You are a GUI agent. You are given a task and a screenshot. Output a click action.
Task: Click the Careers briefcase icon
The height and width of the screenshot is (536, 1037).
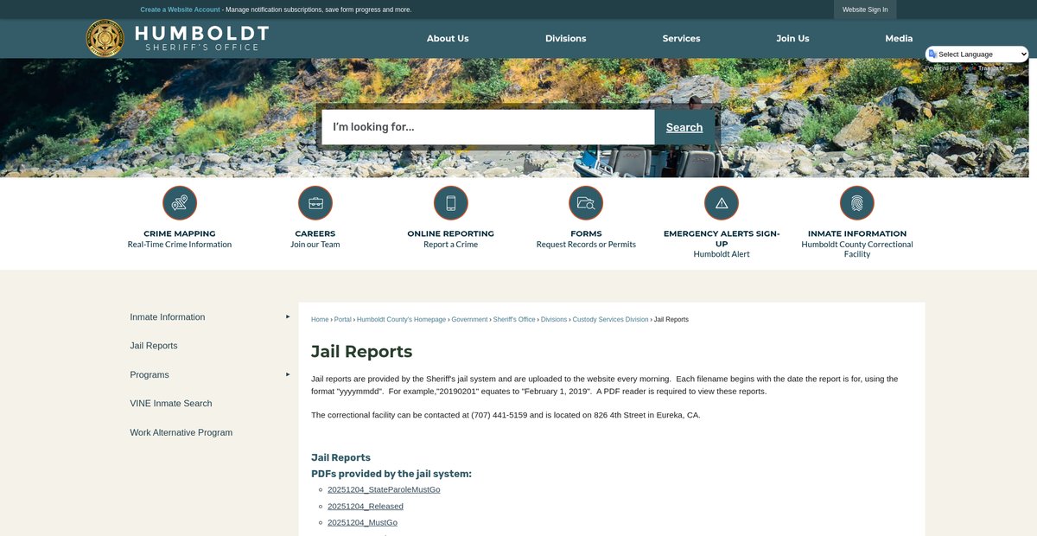click(x=315, y=203)
